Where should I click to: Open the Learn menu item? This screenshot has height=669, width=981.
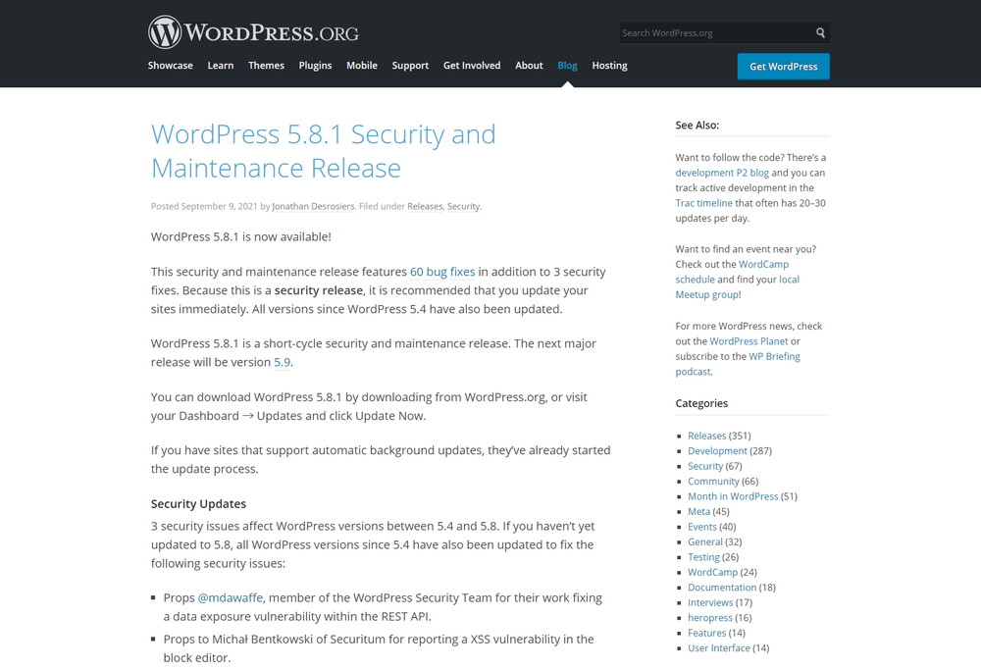point(220,65)
